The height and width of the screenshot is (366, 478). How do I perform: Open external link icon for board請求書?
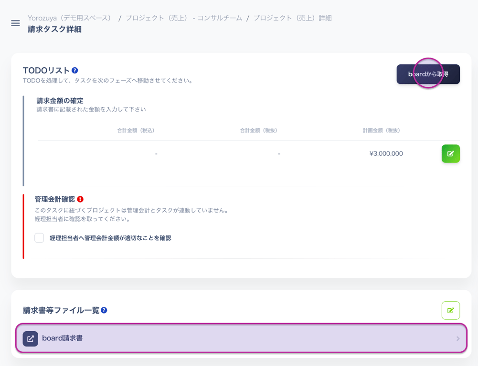pos(31,339)
